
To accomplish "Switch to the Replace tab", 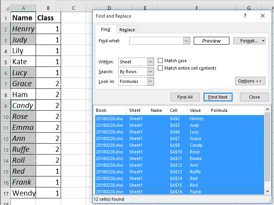I will tap(127, 30).
